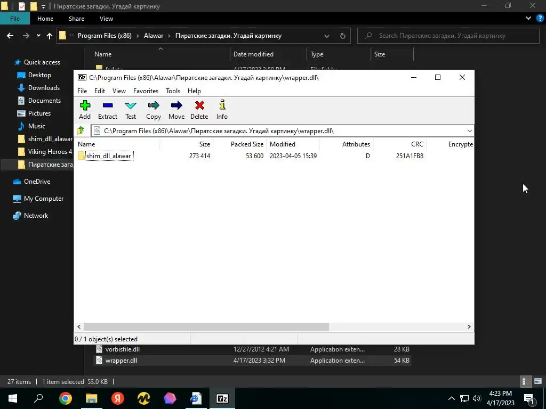546x409 pixels.
Task: Click the Add button in 7-Zip toolbar
Action: click(85, 110)
